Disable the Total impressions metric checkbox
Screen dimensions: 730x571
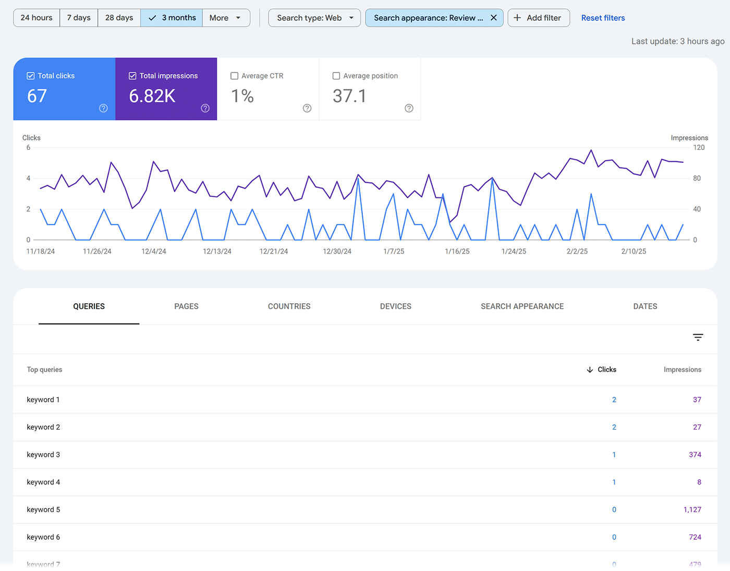tap(132, 76)
